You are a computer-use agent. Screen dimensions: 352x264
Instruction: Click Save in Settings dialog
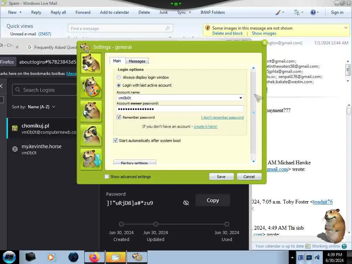pos(221,177)
